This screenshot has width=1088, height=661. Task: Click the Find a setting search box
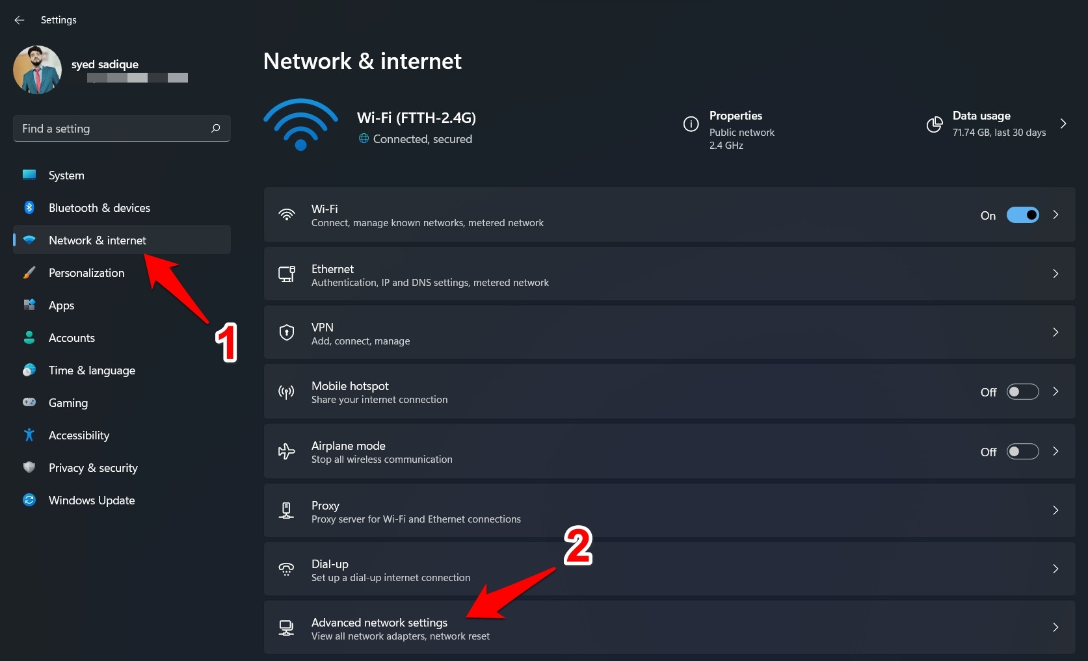click(121, 128)
